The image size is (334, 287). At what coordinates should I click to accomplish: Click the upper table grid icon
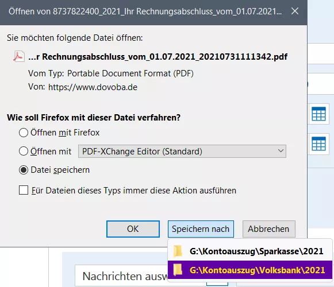[x=318, y=114]
